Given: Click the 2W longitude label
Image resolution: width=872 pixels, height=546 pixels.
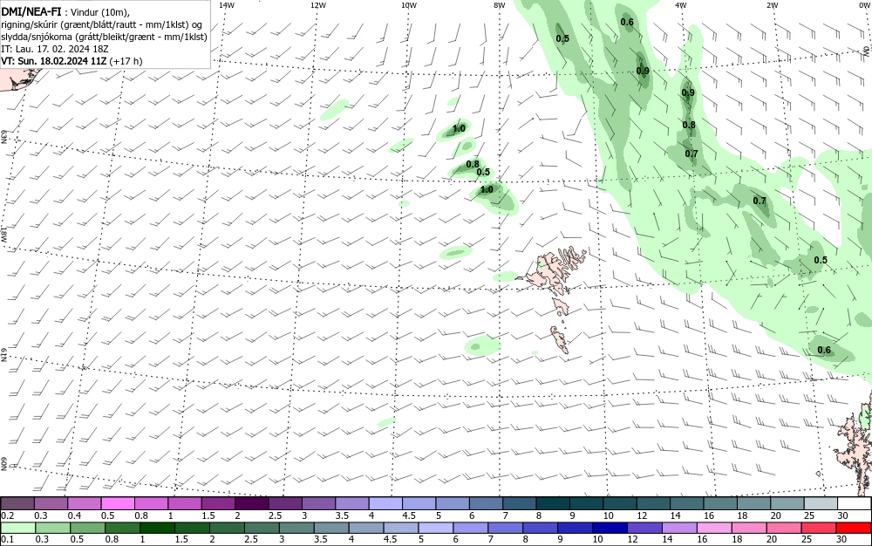Looking at the screenshot, I should point(772,5).
